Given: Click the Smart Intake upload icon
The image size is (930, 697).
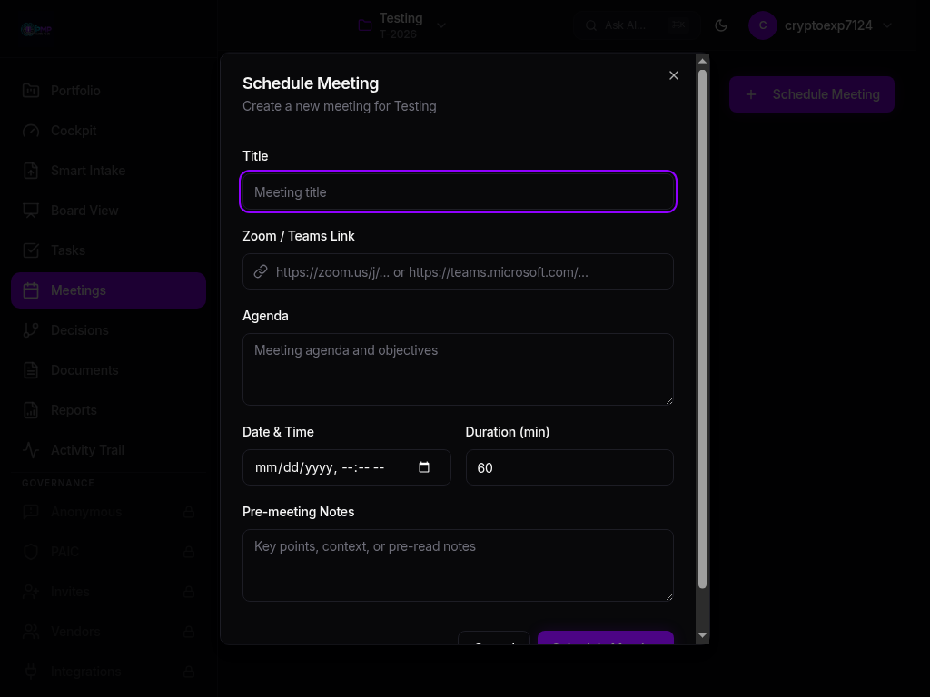Looking at the screenshot, I should click(31, 171).
